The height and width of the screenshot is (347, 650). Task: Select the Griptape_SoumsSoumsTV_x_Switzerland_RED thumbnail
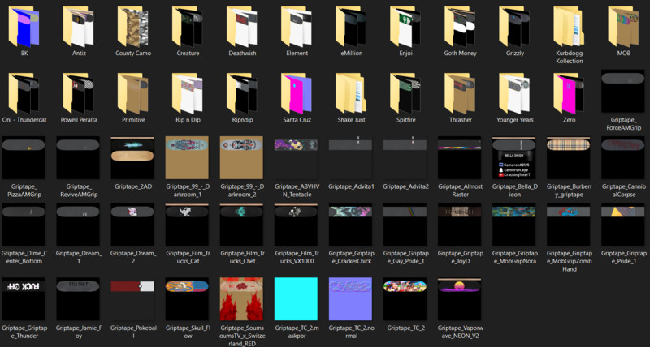coord(241,299)
